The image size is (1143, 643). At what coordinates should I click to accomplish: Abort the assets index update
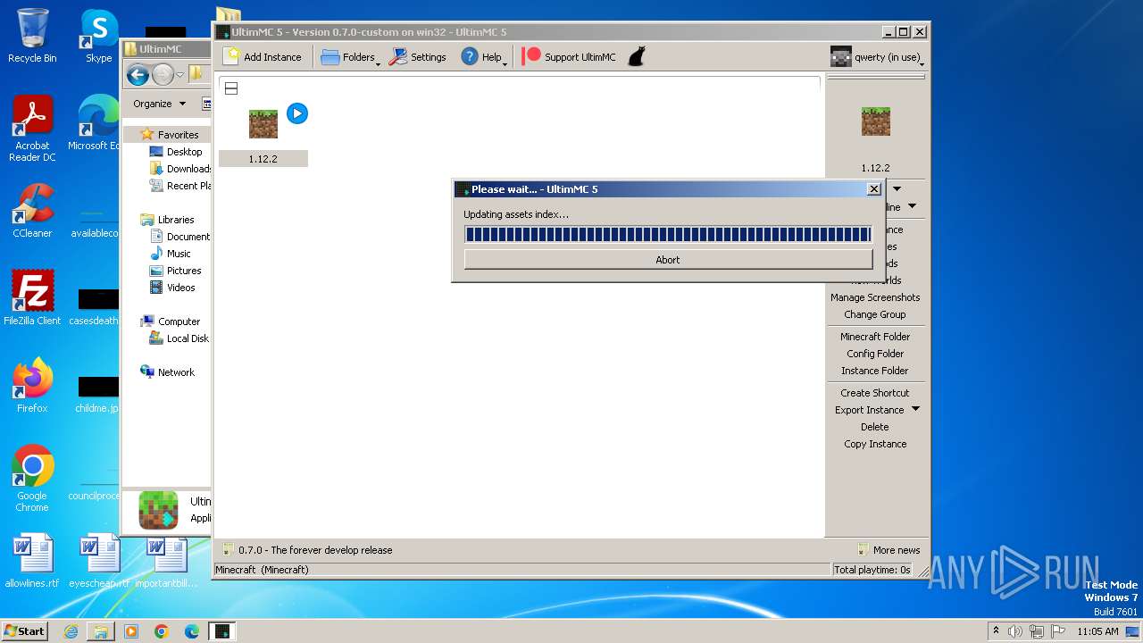(668, 260)
